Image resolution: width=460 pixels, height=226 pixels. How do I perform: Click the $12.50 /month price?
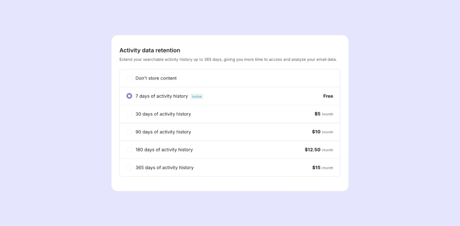[319, 150]
